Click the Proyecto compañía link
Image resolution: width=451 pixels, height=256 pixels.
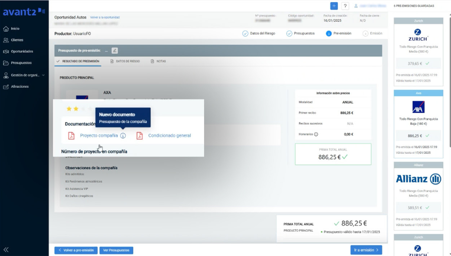(99, 136)
